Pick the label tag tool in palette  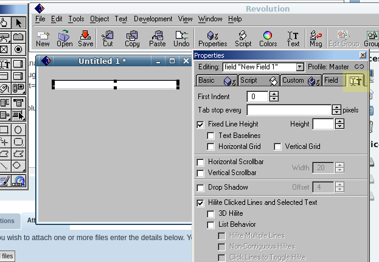[x=4, y=89]
